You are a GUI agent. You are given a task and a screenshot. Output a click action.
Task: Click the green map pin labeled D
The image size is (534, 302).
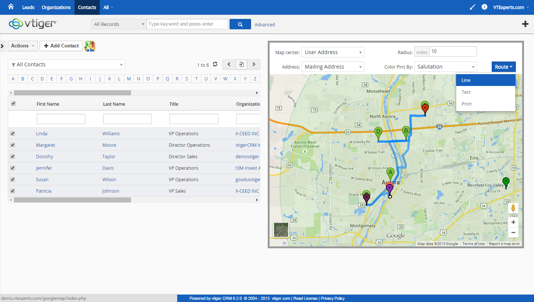(378, 133)
